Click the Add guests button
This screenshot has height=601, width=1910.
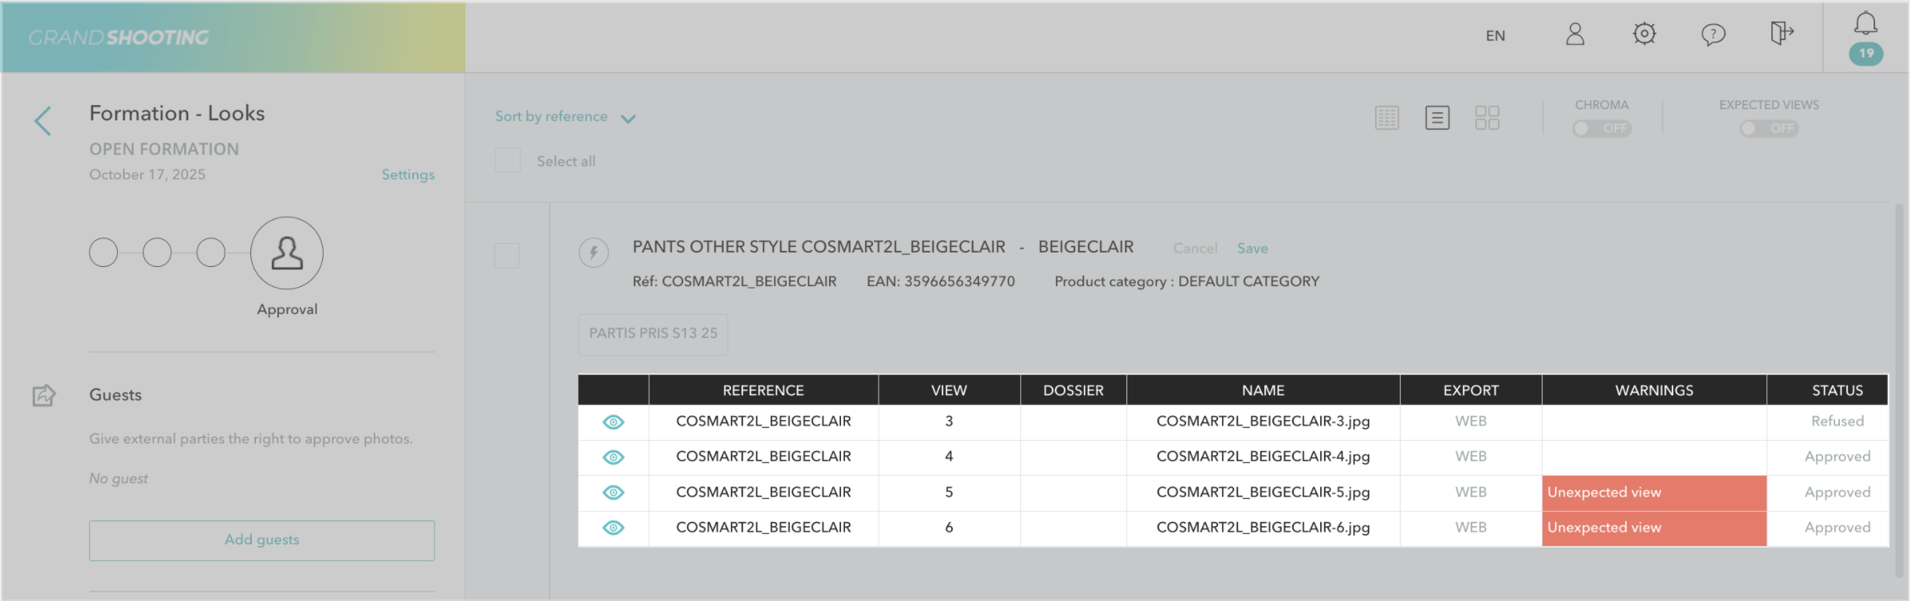tap(261, 540)
